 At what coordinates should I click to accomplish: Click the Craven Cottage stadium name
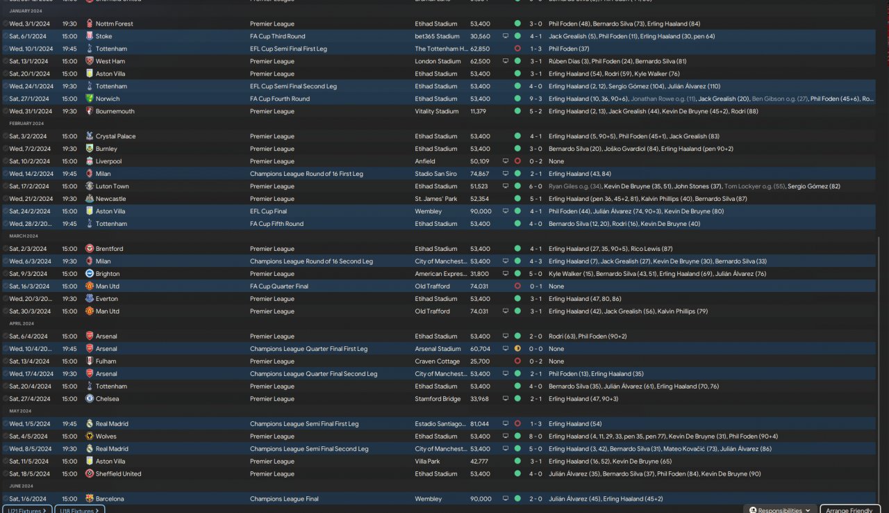pos(438,361)
